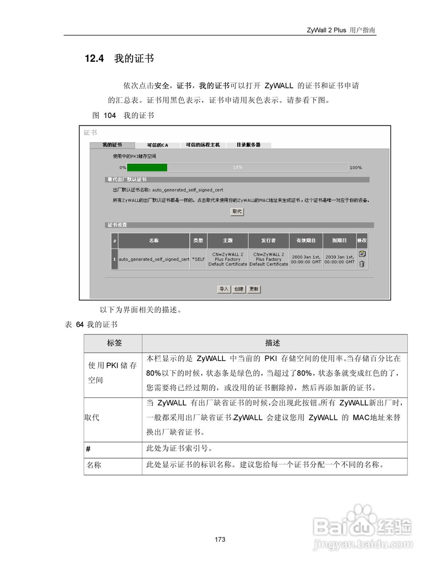This screenshot has width=440, height=569.
Task: Click the 到期日 column header
Action: pos(339,240)
